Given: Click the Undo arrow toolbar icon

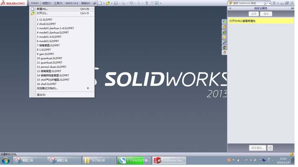Looking at the screenshot, I should 131,3.
